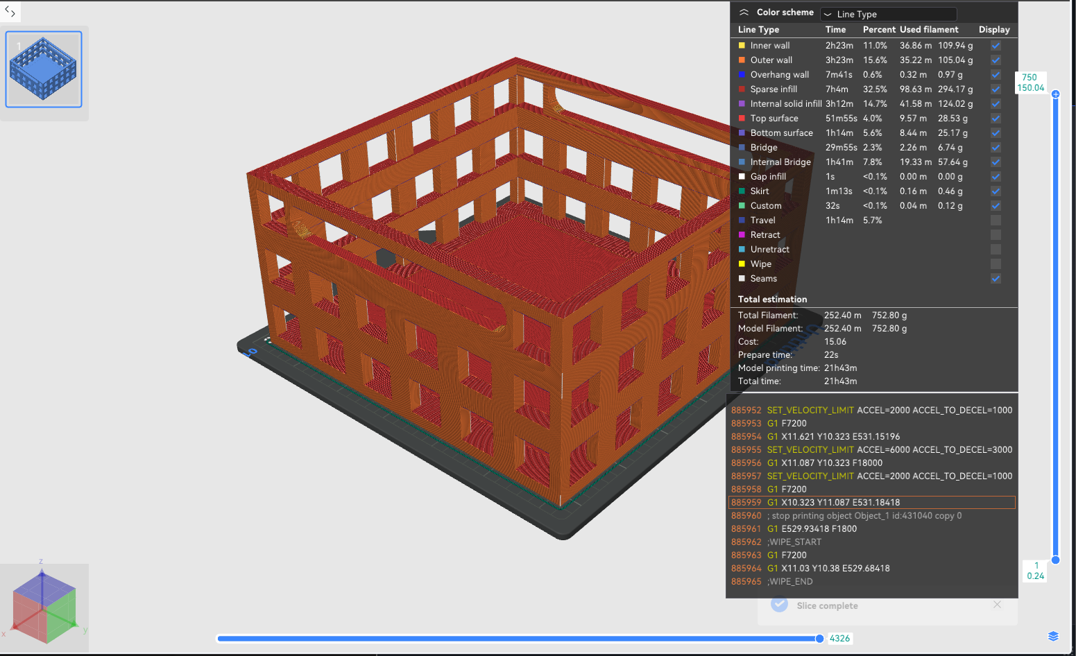The image size is (1076, 656).
Task: Toggle display of Bridge lines
Action: click(x=996, y=148)
